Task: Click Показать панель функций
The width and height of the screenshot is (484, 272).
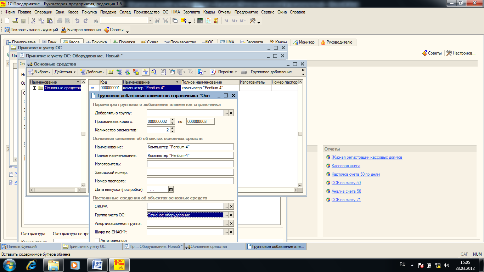Action: tap(30, 30)
